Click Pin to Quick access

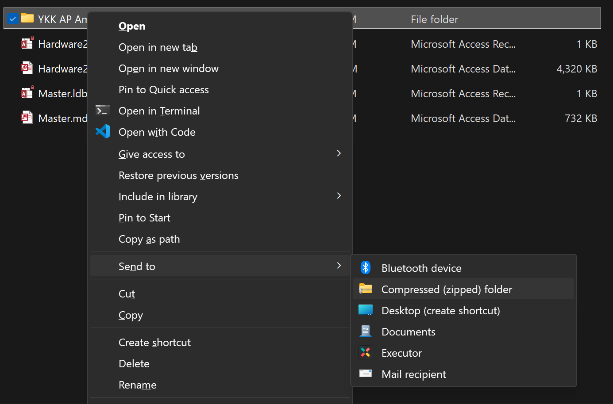[x=163, y=89]
